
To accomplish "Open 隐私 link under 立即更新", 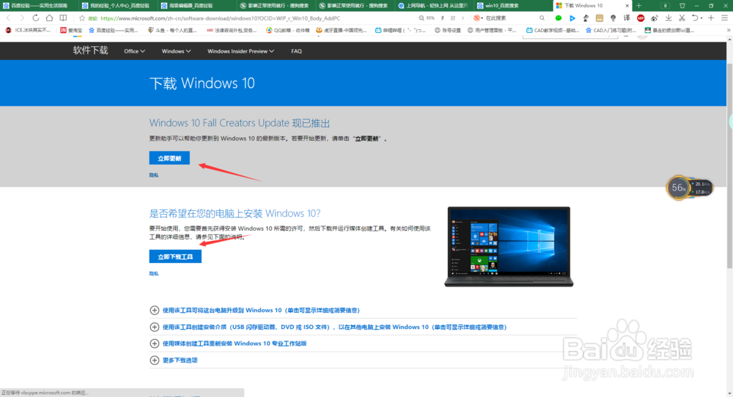I will [x=154, y=175].
